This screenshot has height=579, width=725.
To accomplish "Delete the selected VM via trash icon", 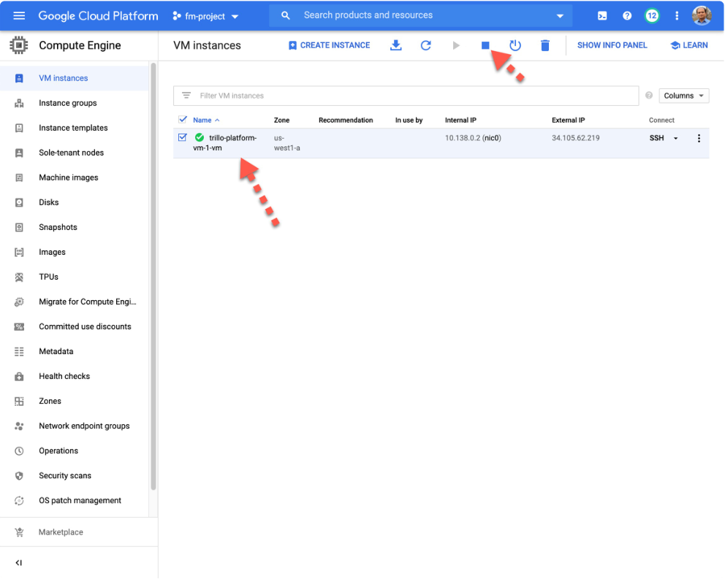I will click(545, 45).
